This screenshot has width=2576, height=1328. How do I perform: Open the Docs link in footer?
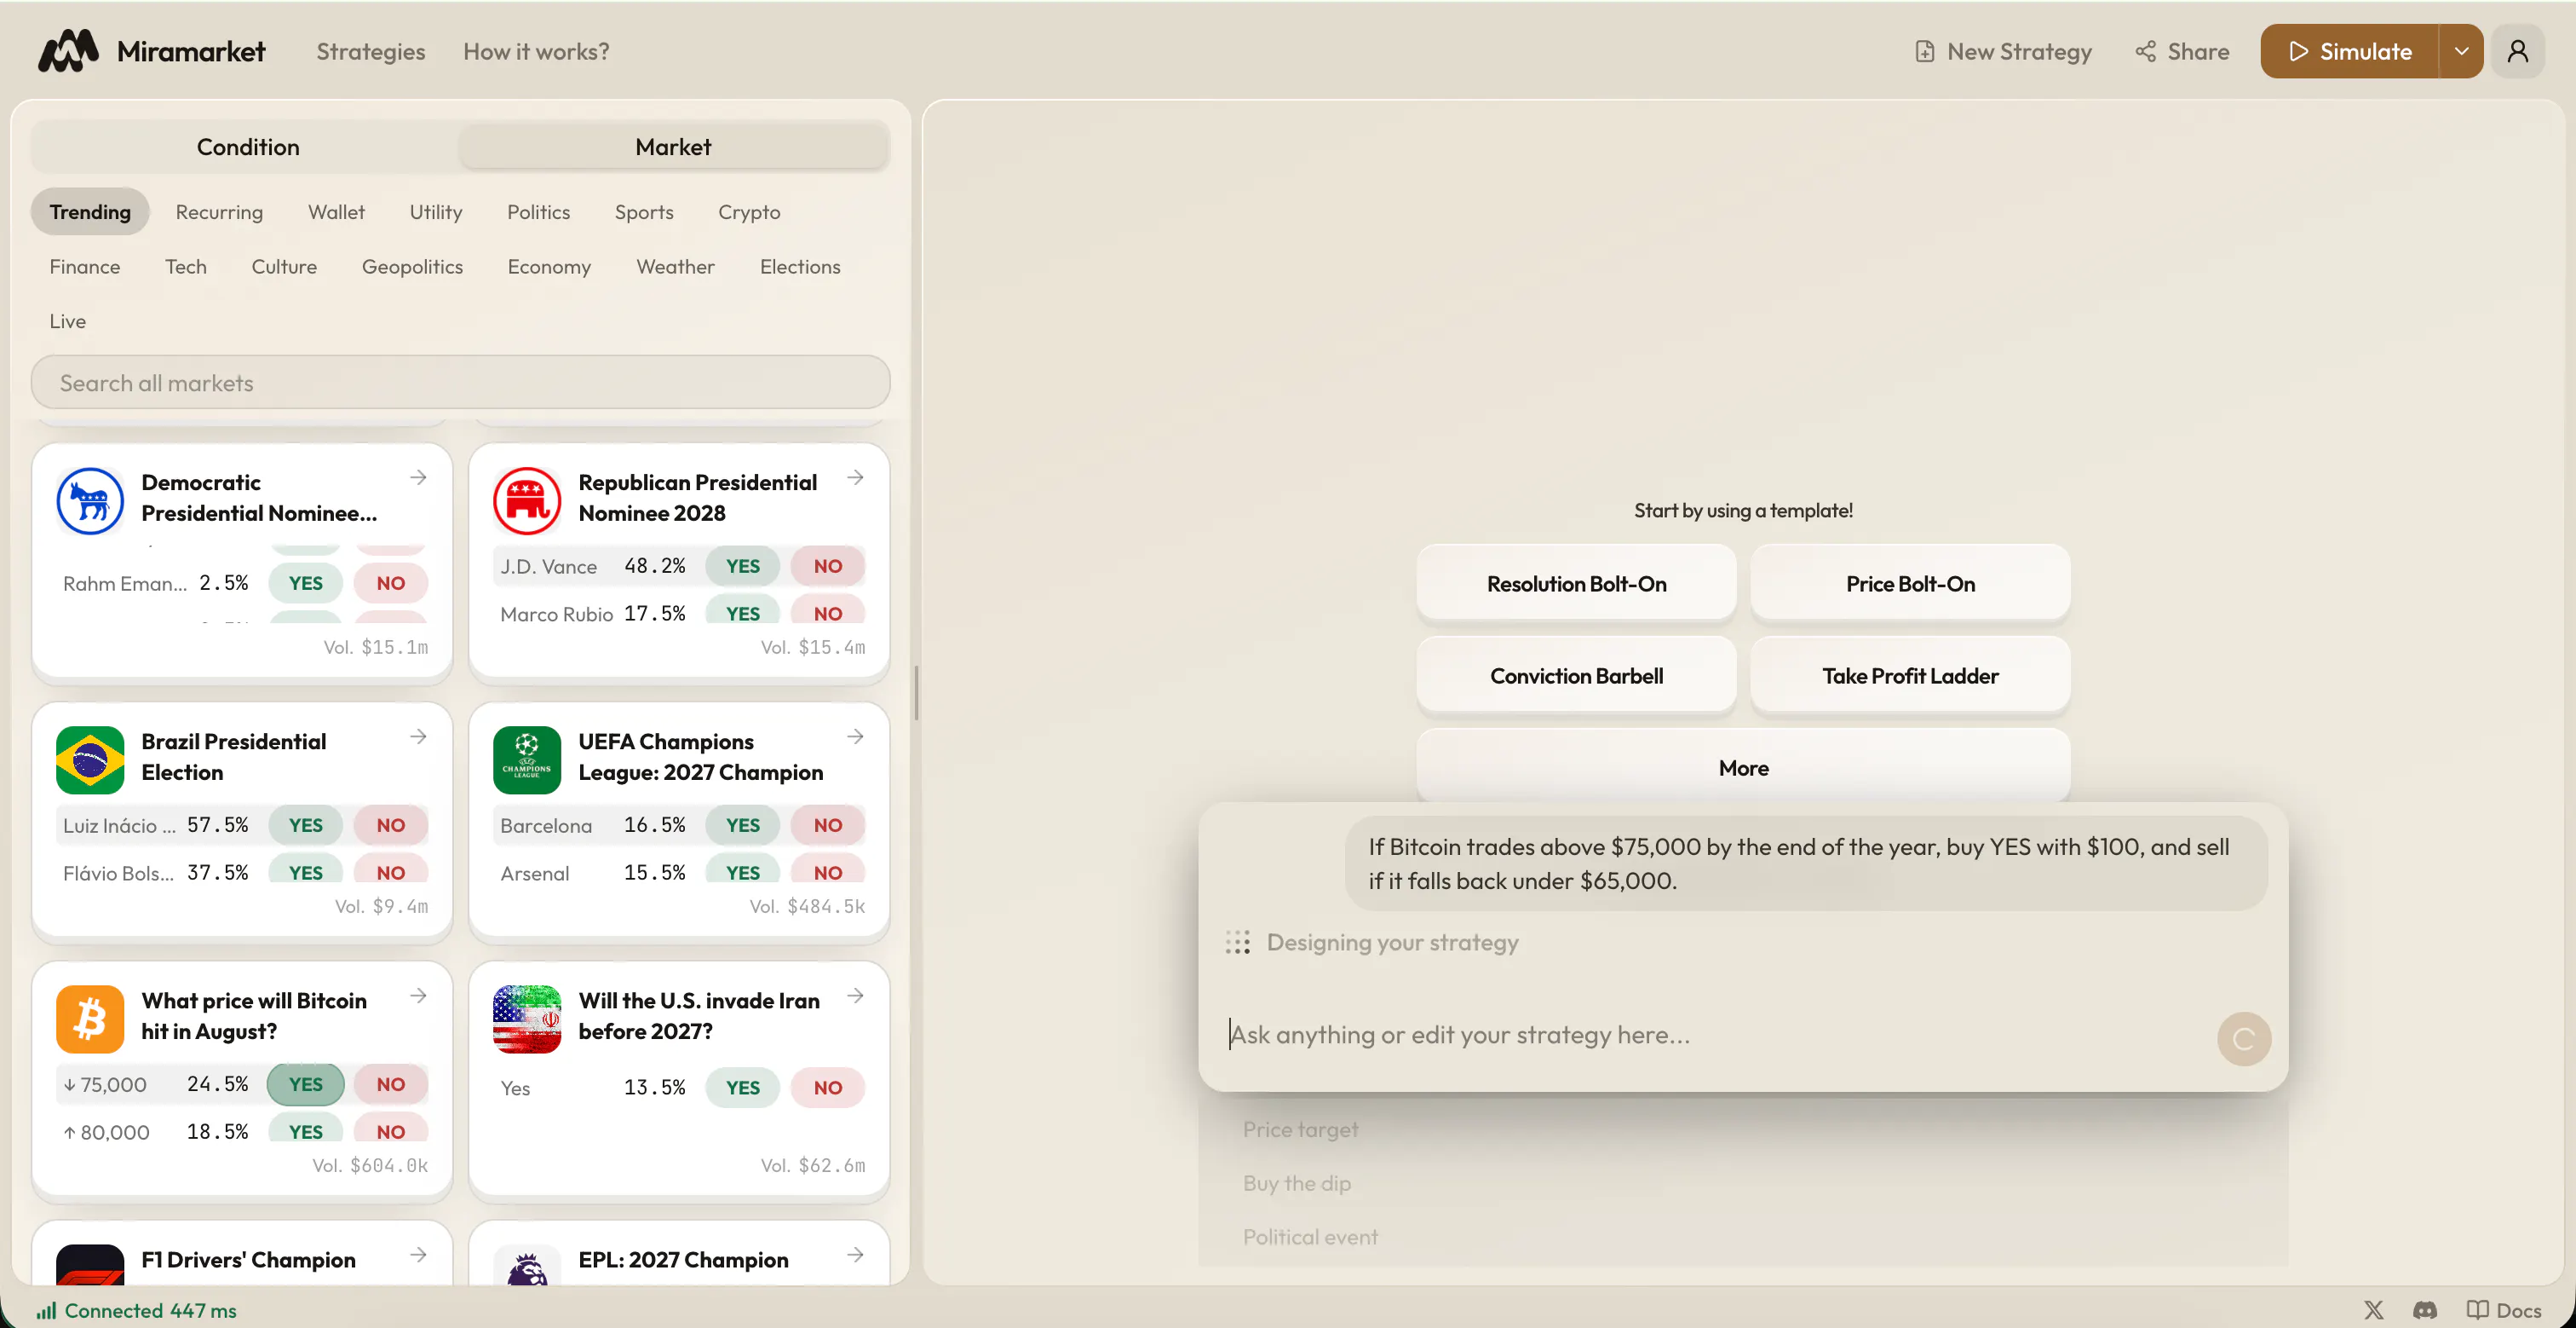[x=2504, y=1310]
